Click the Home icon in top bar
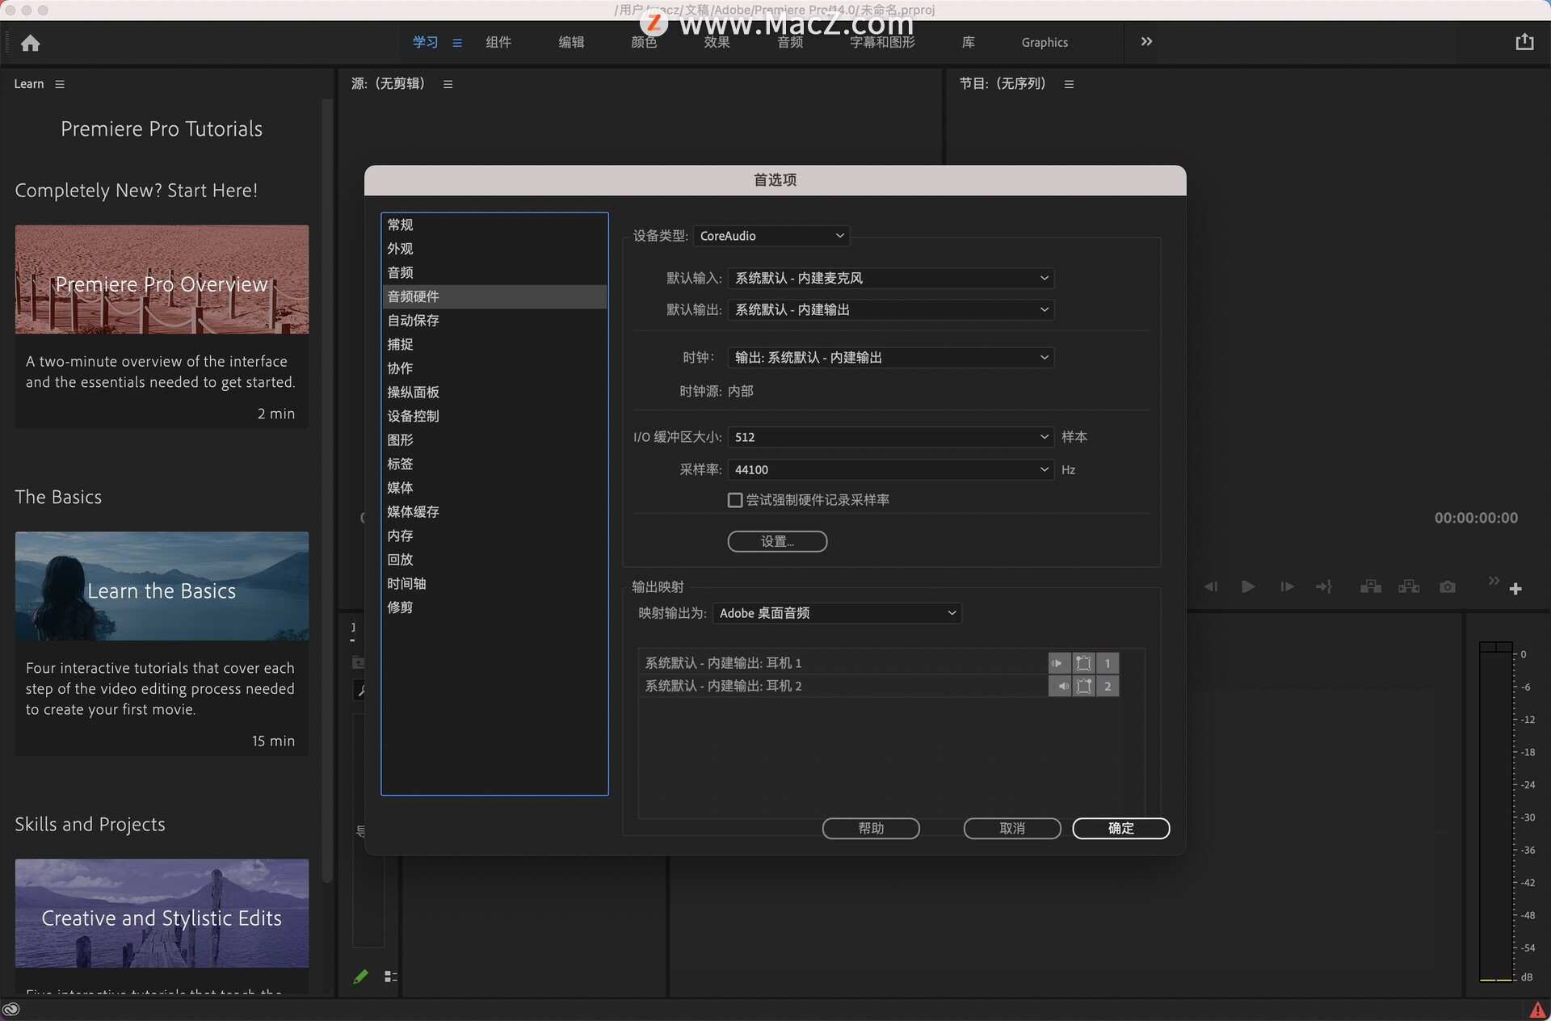Viewport: 1551px width, 1021px height. [31, 43]
